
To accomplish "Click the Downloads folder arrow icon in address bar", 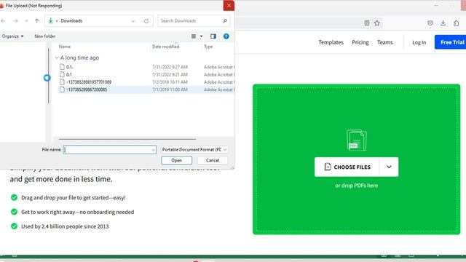I will point(50,20).
